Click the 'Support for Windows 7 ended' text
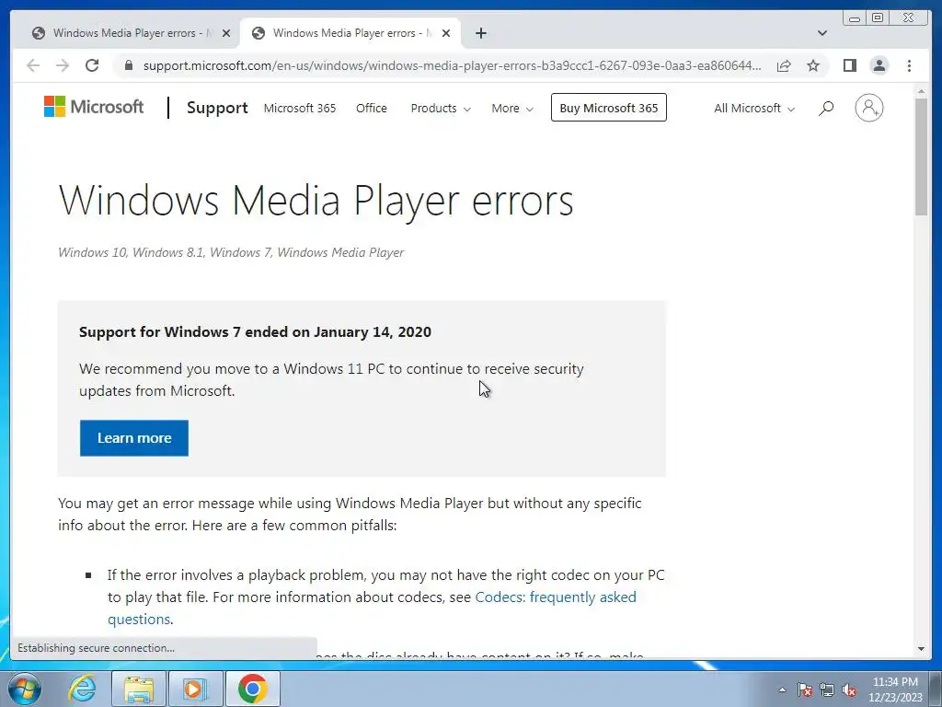942x707 pixels. pyautogui.click(x=255, y=331)
